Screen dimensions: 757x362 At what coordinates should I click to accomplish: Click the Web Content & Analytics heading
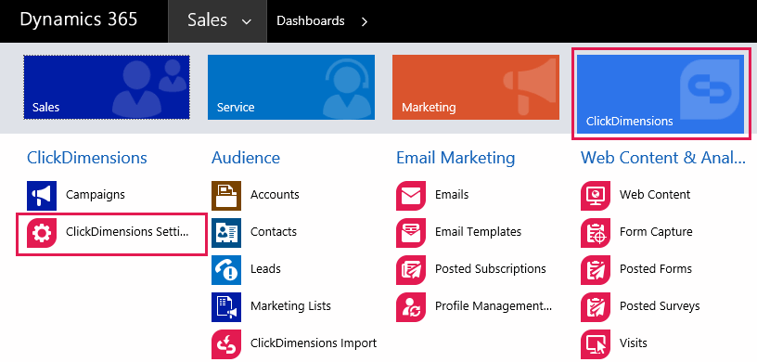tap(663, 158)
